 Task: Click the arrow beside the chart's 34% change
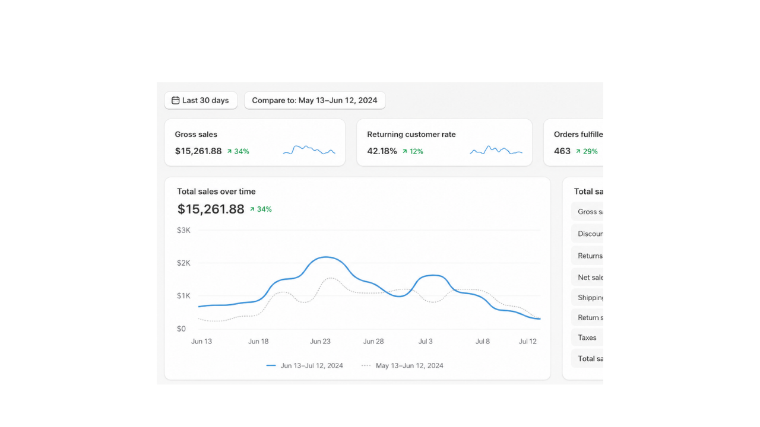252,209
